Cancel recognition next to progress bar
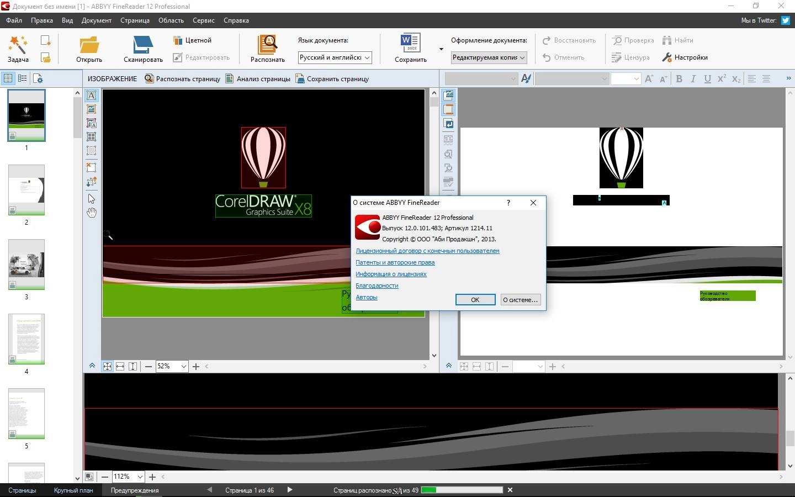The width and height of the screenshot is (795, 497). (x=510, y=490)
